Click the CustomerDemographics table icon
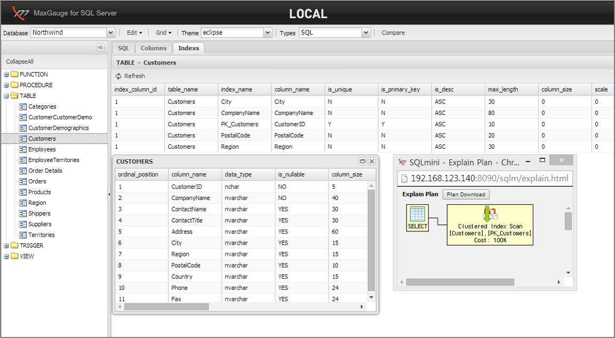Screen dimensions: 615x338 pos(23,128)
